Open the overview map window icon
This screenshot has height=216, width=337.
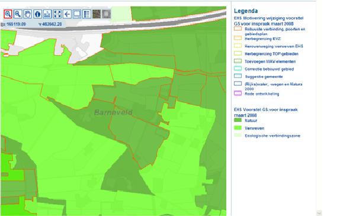point(77,14)
